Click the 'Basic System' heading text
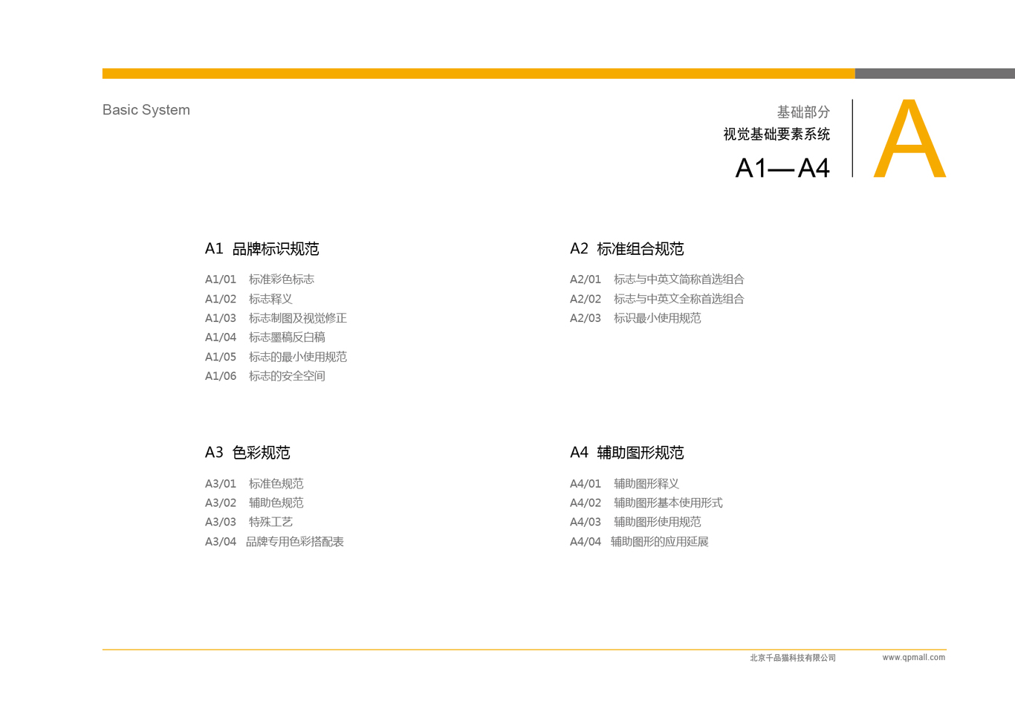1015x718 pixels. pyautogui.click(x=146, y=110)
